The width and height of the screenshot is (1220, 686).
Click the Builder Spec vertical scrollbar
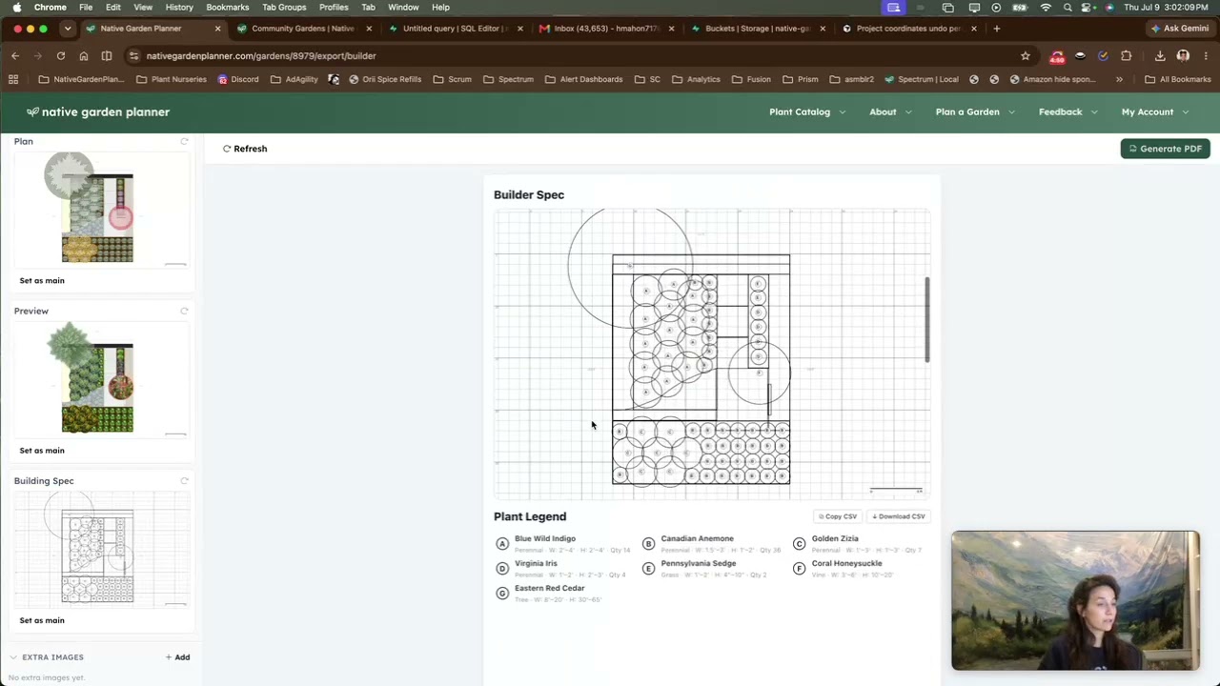pos(927,319)
